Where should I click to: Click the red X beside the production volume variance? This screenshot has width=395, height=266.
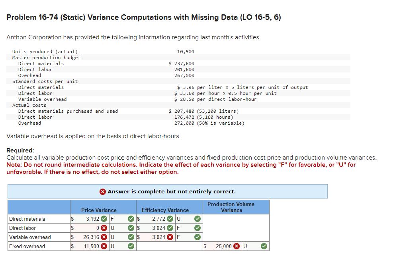[236, 246]
